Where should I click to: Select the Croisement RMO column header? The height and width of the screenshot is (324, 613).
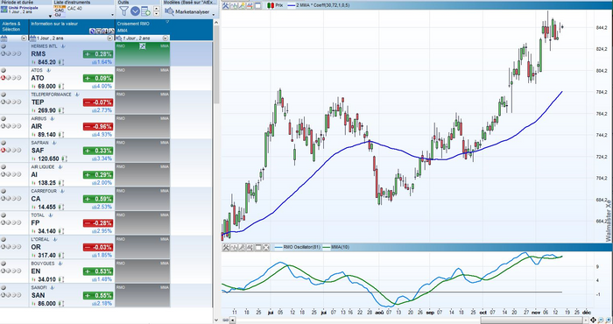tap(143, 27)
